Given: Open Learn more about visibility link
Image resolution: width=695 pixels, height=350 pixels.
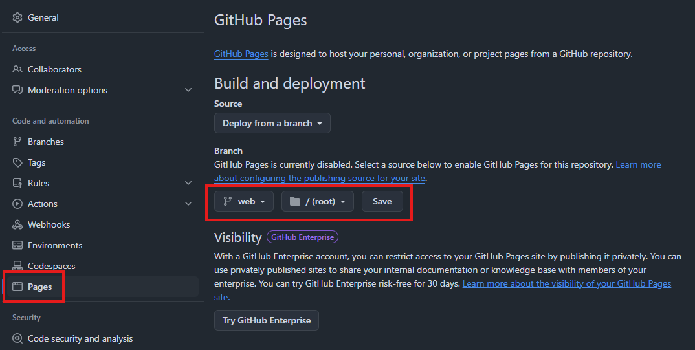Looking at the screenshot, I should 567,284.
